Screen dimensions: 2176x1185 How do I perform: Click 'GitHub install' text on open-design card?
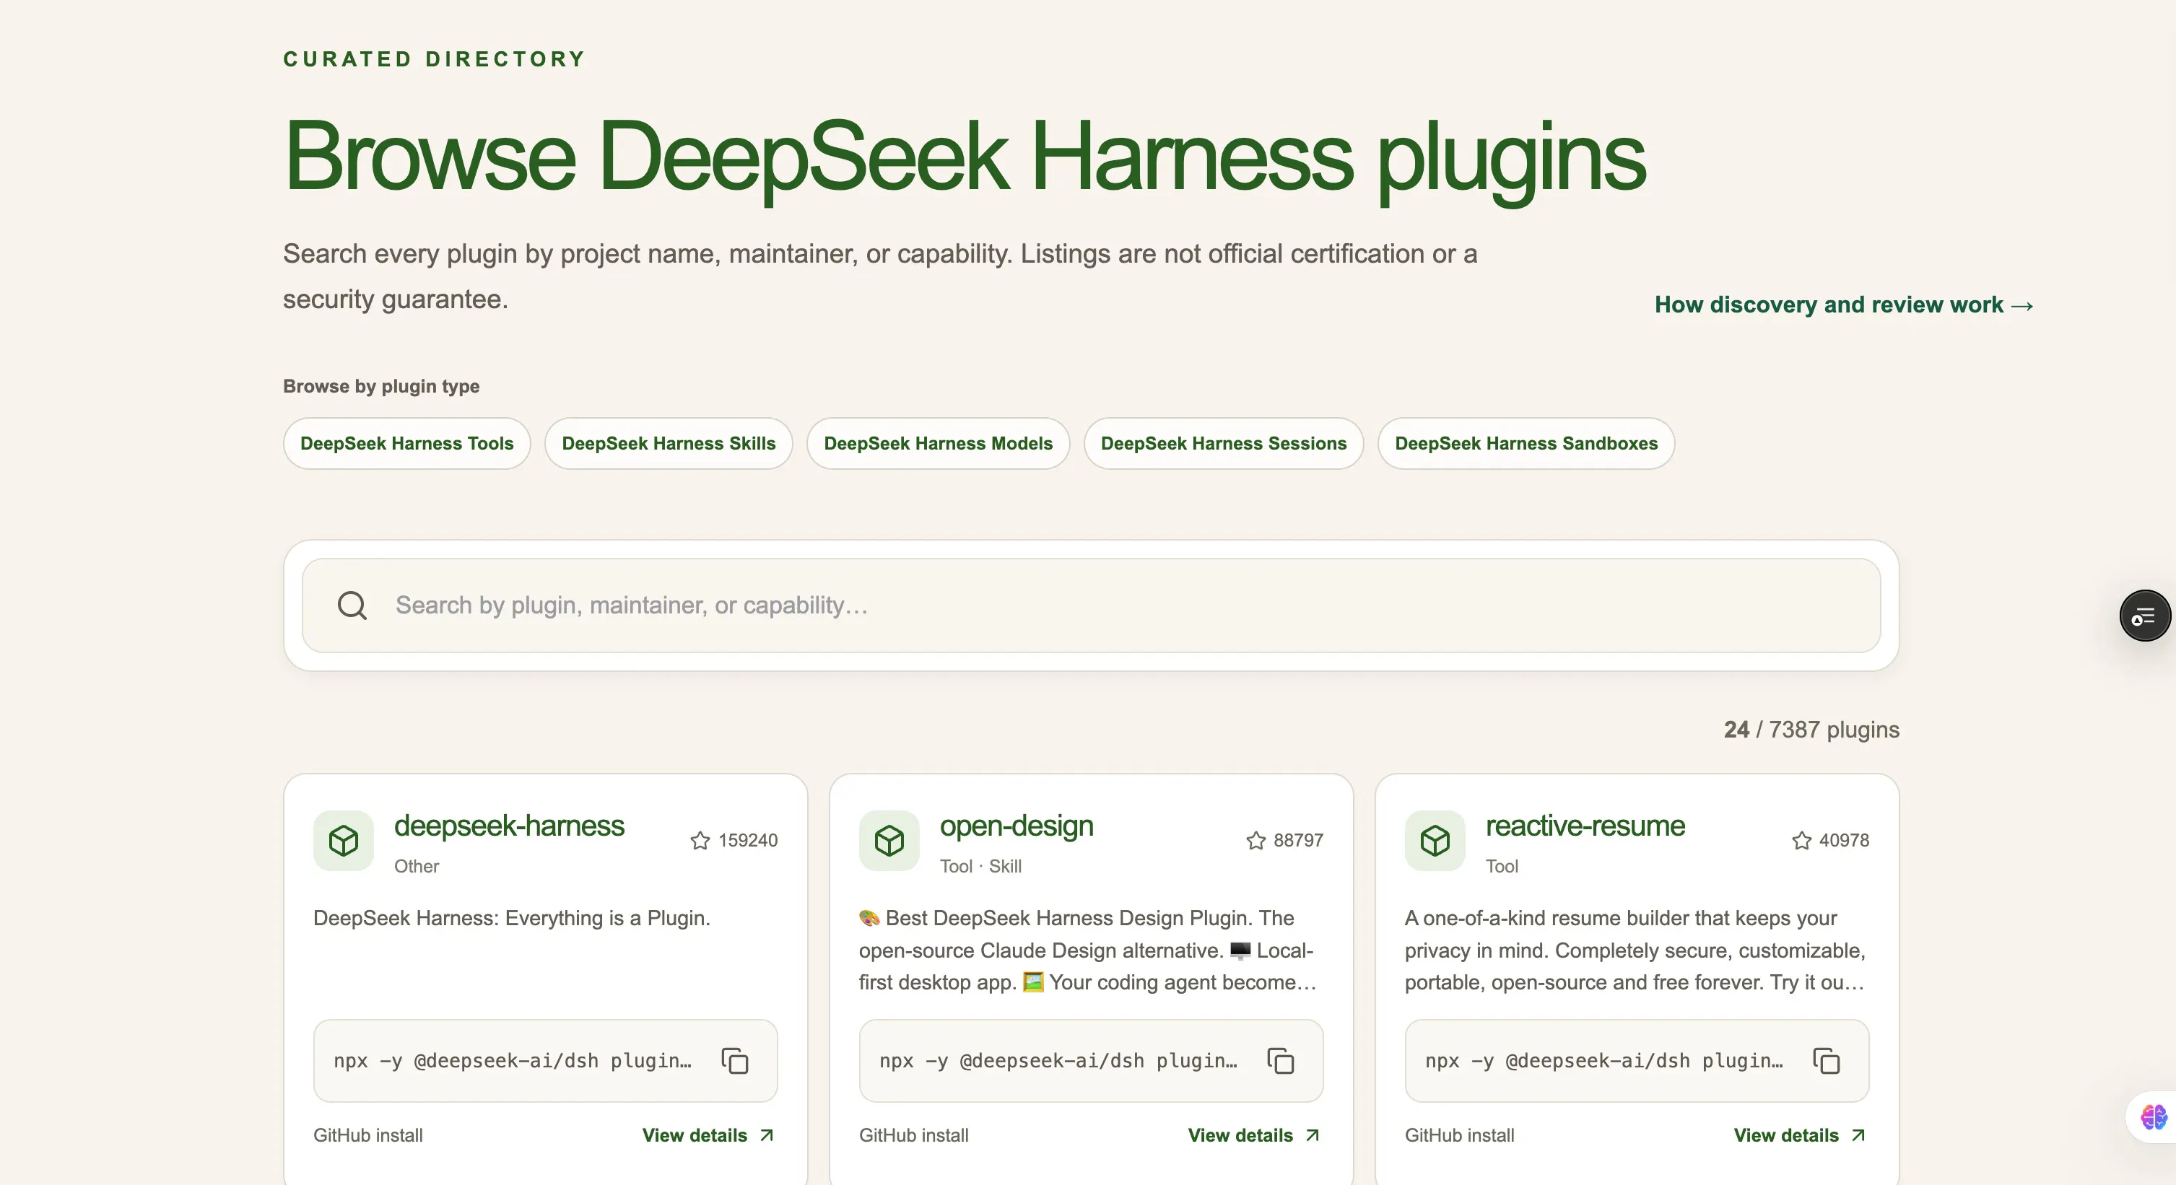point(914,1135)
